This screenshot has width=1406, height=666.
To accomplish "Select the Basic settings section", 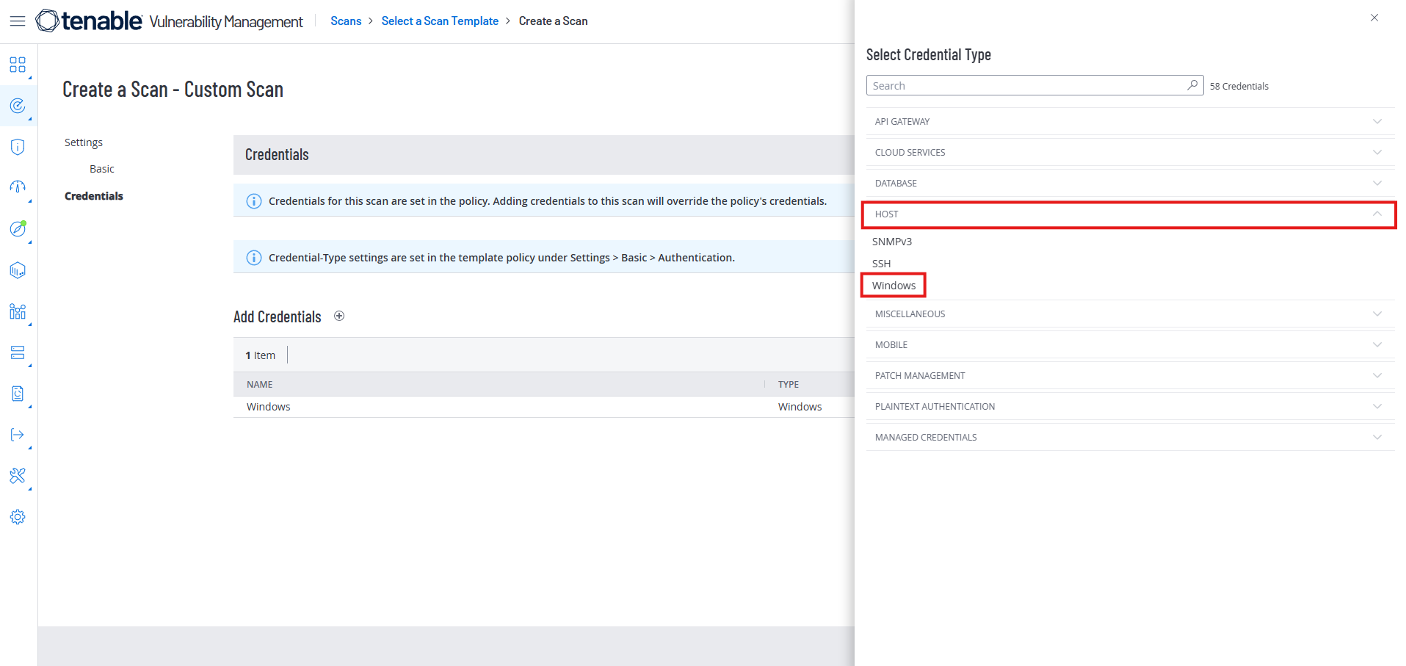I will (x=102, y=169).
